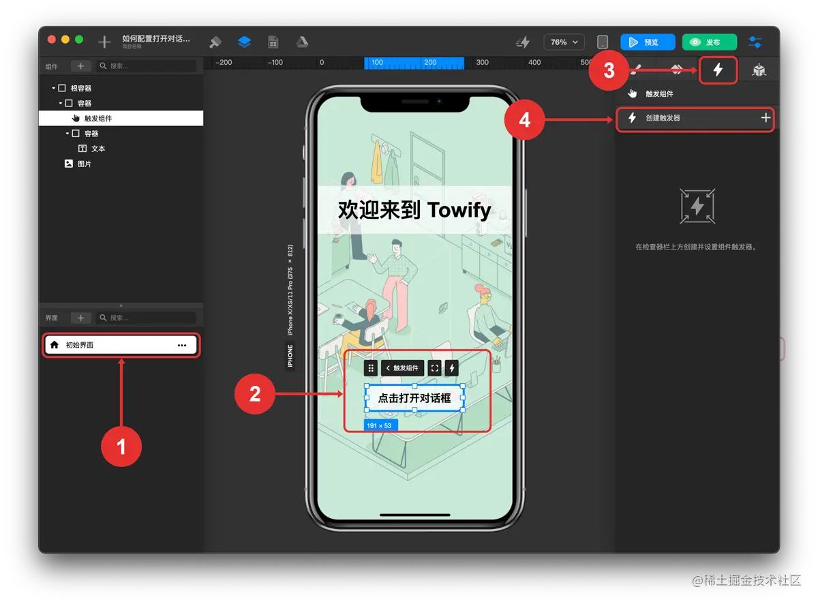Screen dimensions: 818x604
Task: Focus the component search field beside 组件
Action: pyautogui.click(x=145, y=66)
